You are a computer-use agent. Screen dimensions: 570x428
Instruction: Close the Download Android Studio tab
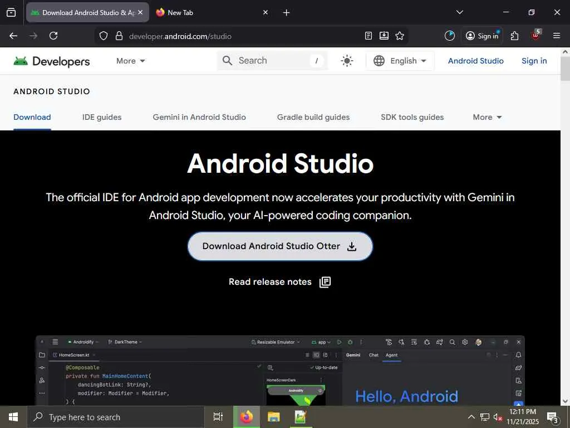[140, 12]
